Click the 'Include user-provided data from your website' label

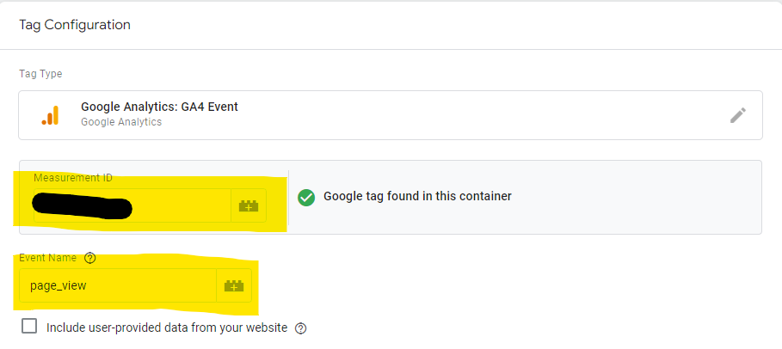(167, 328)
